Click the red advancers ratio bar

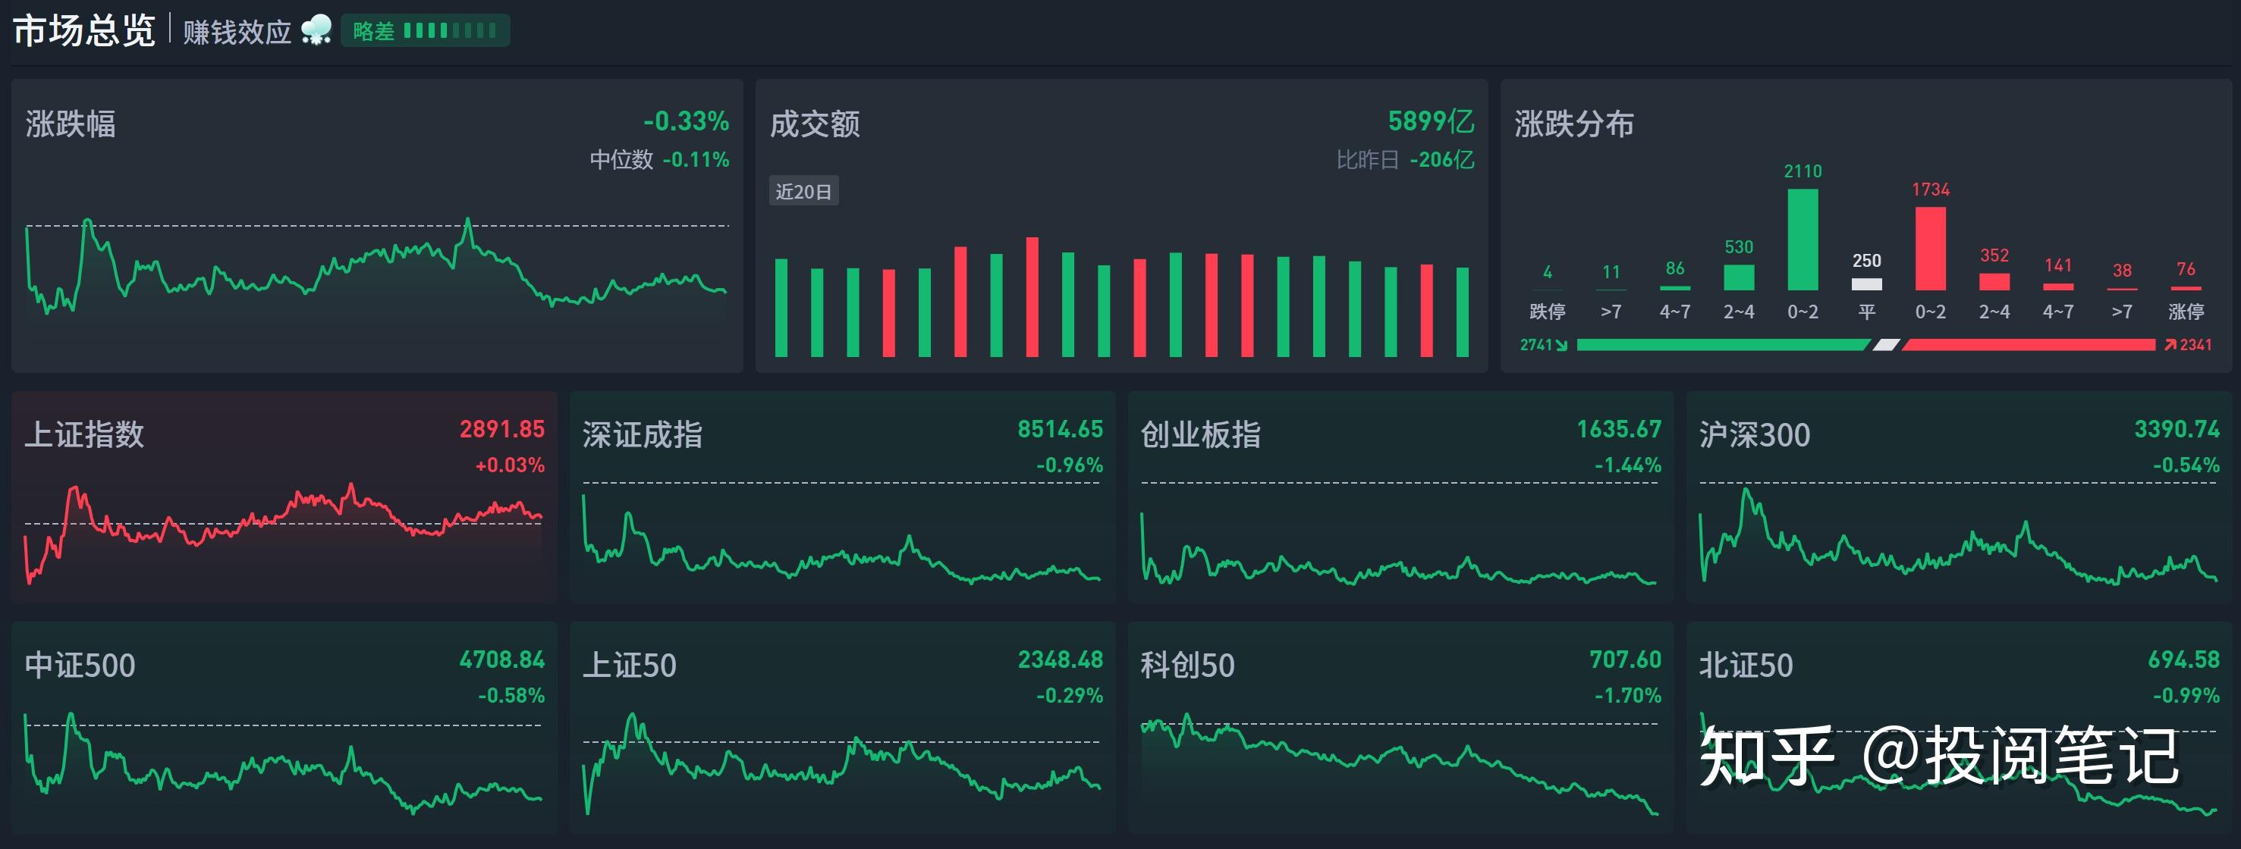pyautogui.click(x=2029, y=345)
